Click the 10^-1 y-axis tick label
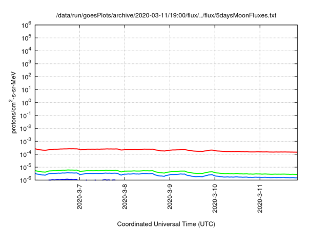The image size is (328, 229). coord(26,116)
